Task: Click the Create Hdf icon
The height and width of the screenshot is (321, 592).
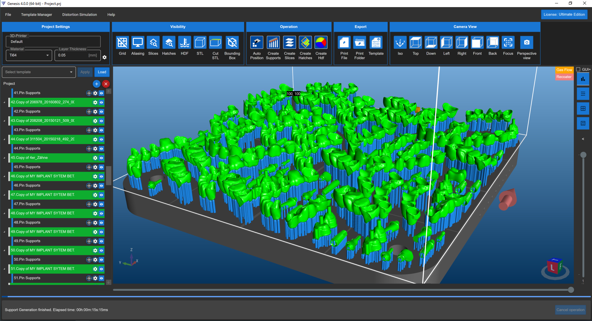Action: click(x=321, y=43)
